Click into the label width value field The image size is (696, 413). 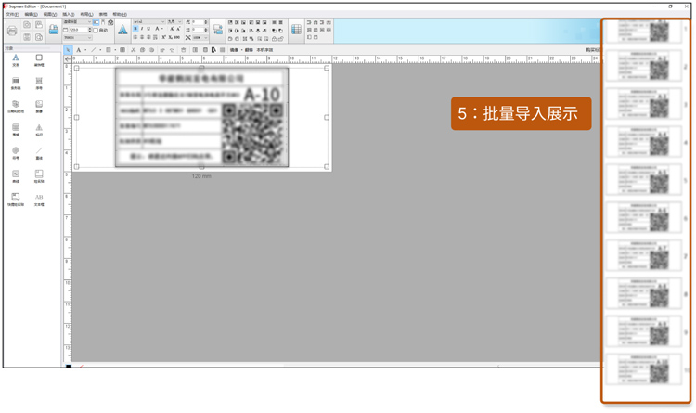point(78,30)
